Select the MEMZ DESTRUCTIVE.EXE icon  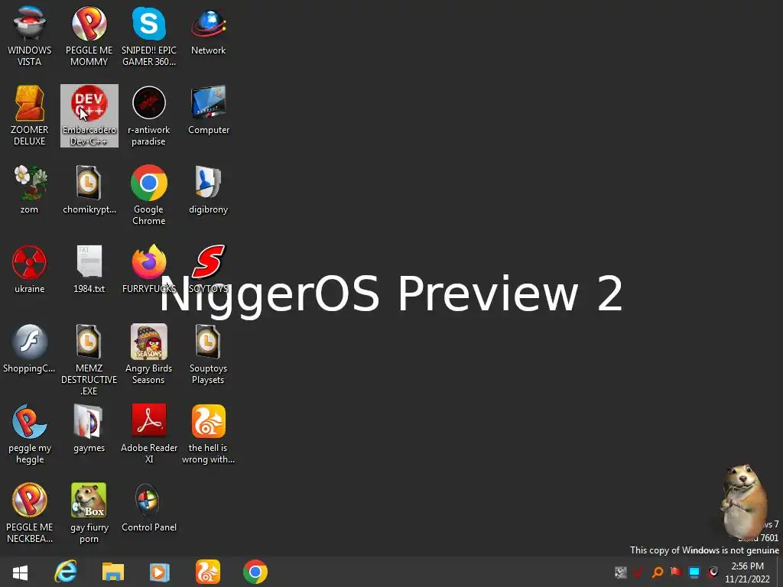(x=89, y=359)
